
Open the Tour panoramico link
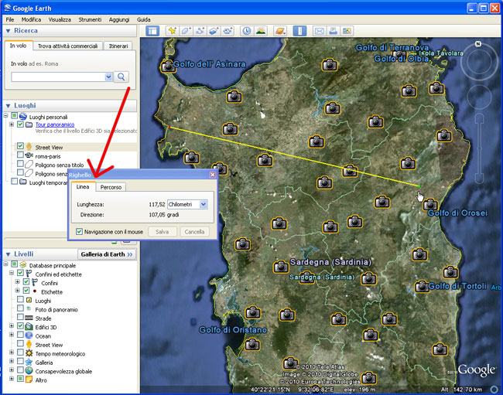click(55, 124)
